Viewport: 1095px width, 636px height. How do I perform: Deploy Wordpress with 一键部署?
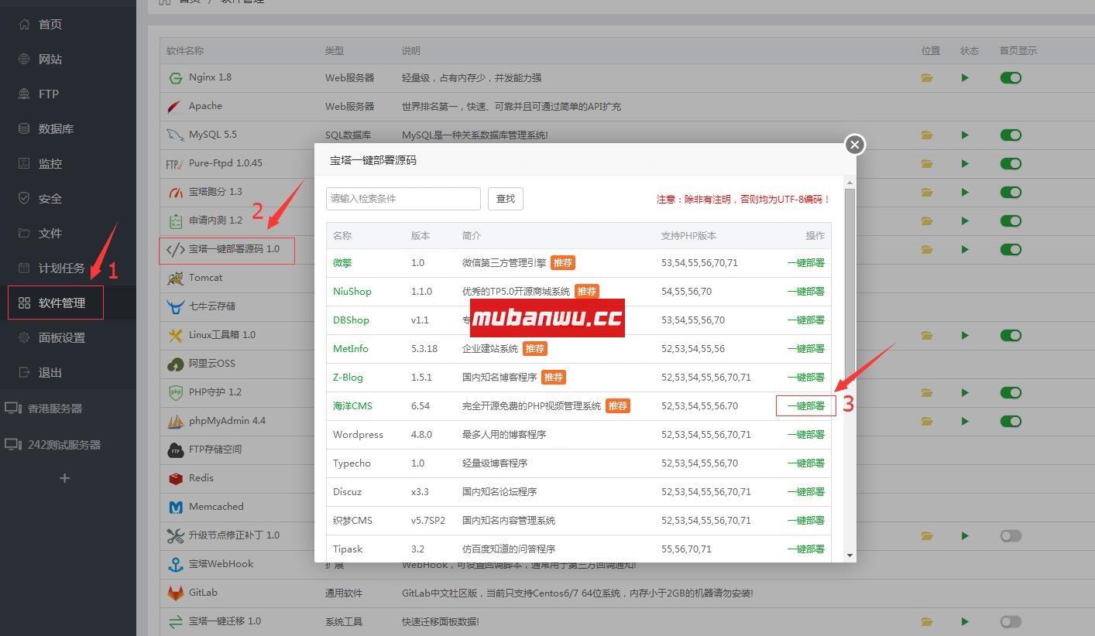click(805, 435)
